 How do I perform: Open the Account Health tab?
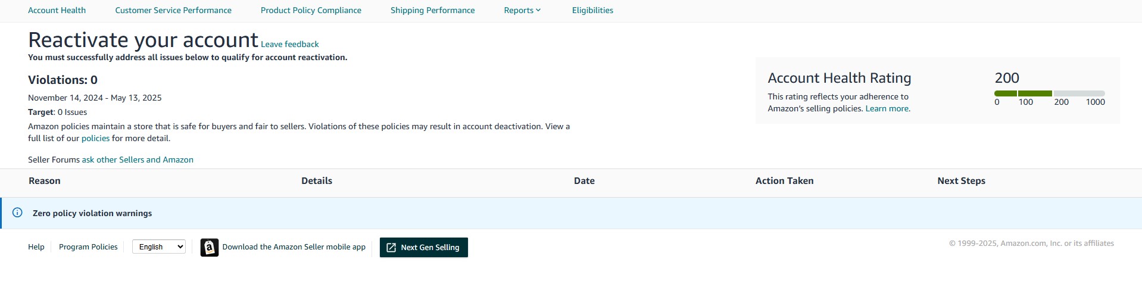pyautogui.click(x=57, y=10)
